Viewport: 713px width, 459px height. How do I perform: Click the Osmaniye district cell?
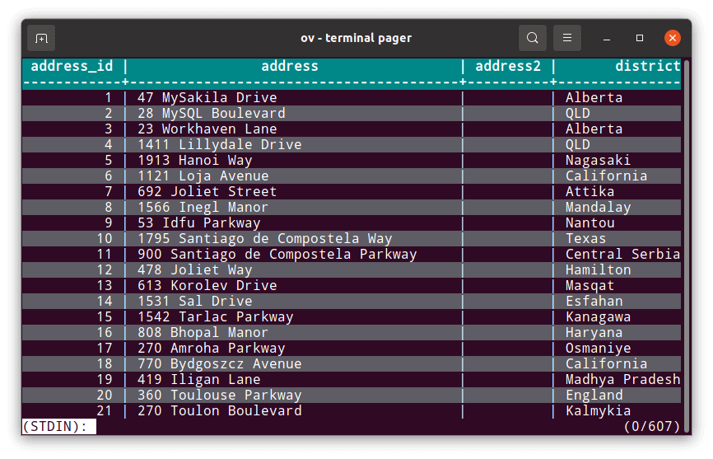click(599, 349)
